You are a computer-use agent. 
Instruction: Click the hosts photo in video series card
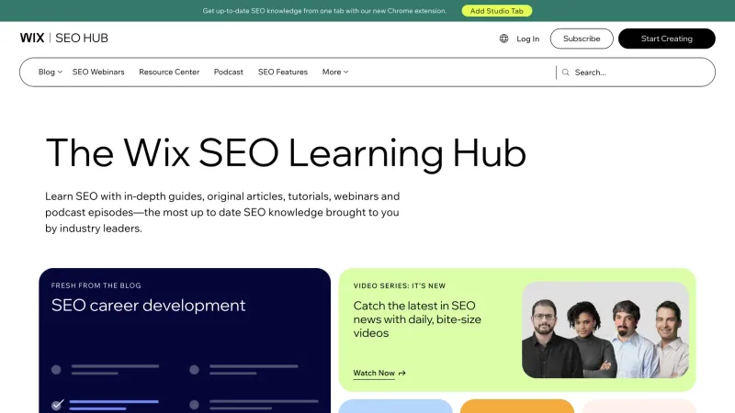(x=605, y=329)
